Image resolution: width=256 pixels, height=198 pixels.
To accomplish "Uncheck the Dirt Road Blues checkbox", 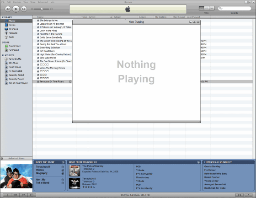I will [x=38, y=51].
